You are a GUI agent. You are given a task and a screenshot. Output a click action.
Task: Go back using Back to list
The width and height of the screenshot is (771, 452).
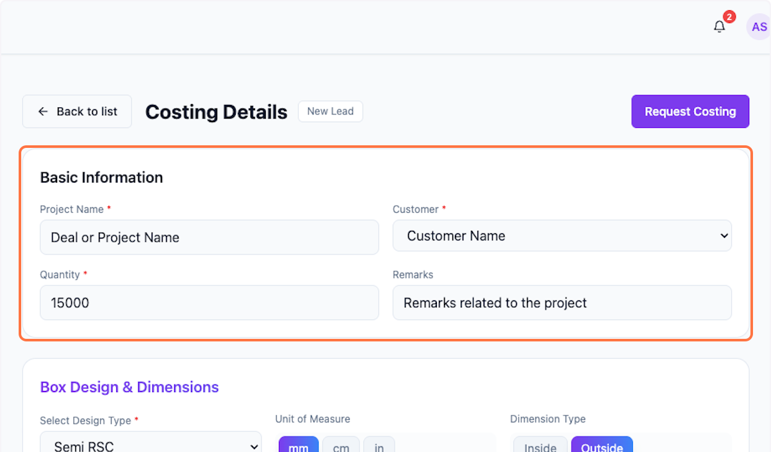[77, 111]
